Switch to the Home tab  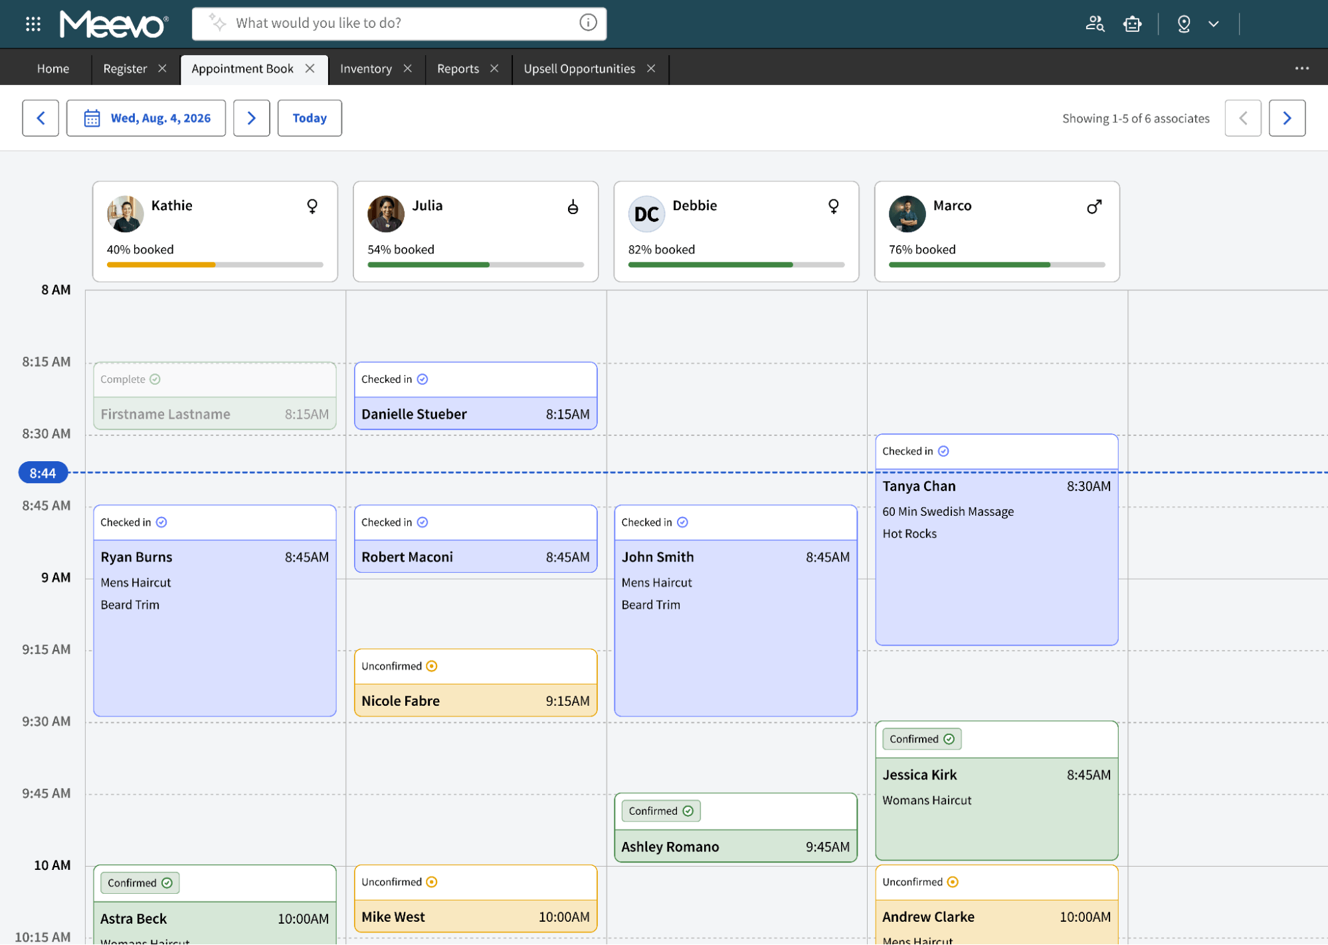[x=53, y=68]
